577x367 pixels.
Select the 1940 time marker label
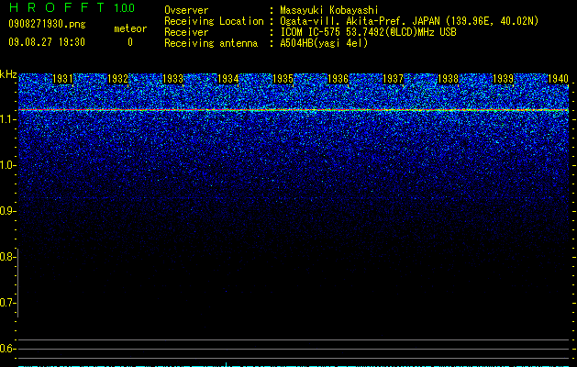pyautogui.click(x=559, y=79)
